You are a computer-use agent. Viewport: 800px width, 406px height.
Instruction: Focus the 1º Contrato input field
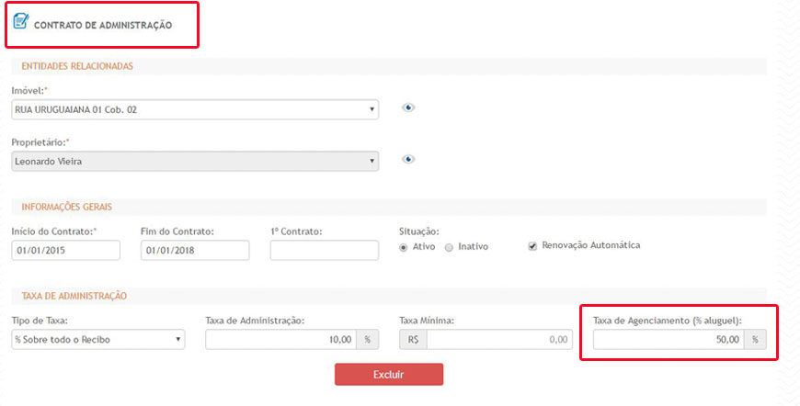tap(324, 251)
